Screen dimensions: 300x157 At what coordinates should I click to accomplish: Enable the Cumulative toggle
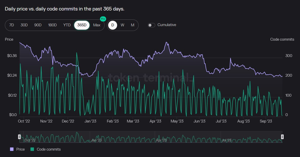[x=151, y=25]
